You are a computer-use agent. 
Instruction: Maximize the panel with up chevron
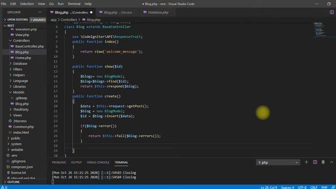point(331,162)
